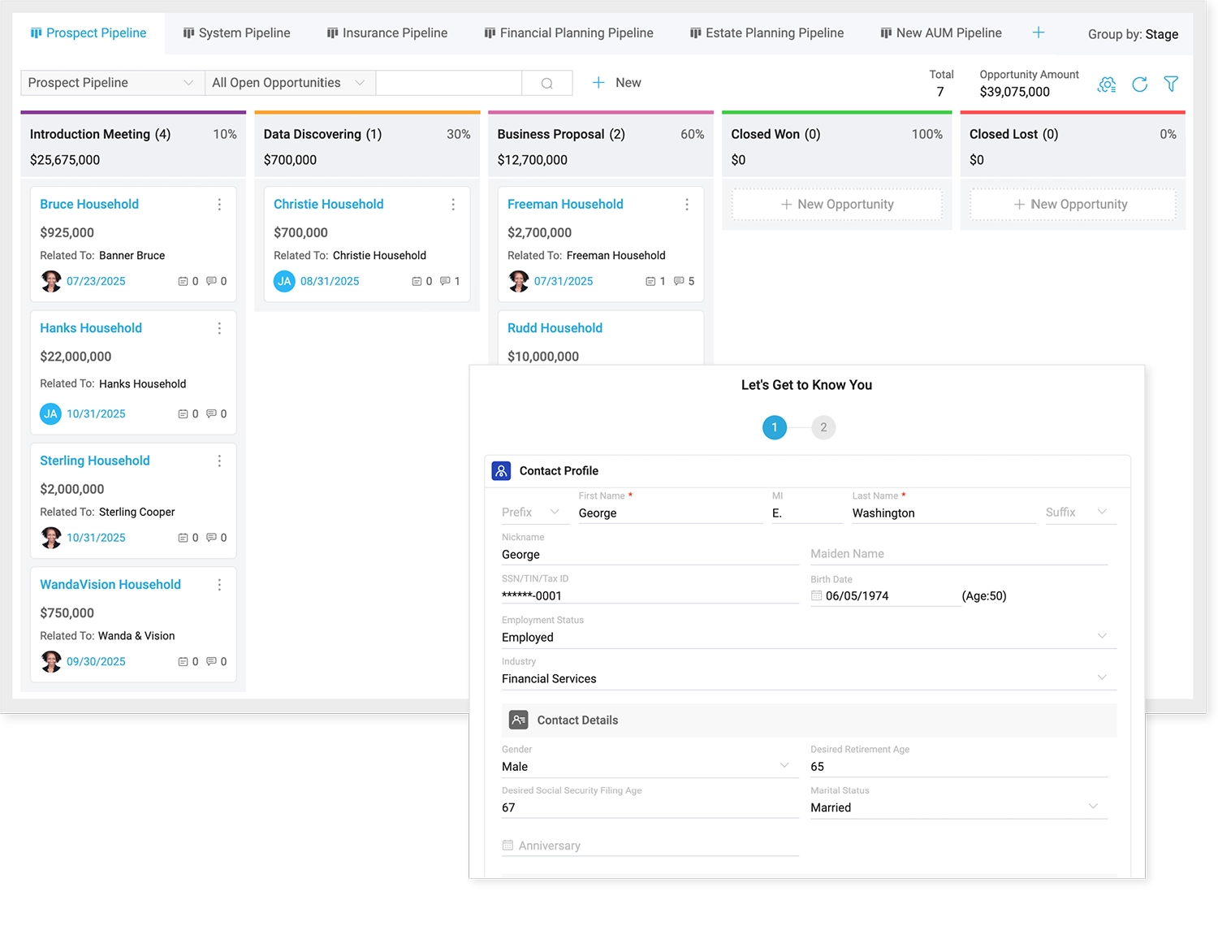Viewport: 1218px width, 952px height.
Task: Open the Rudd Household link
Action: pos(555,328)
